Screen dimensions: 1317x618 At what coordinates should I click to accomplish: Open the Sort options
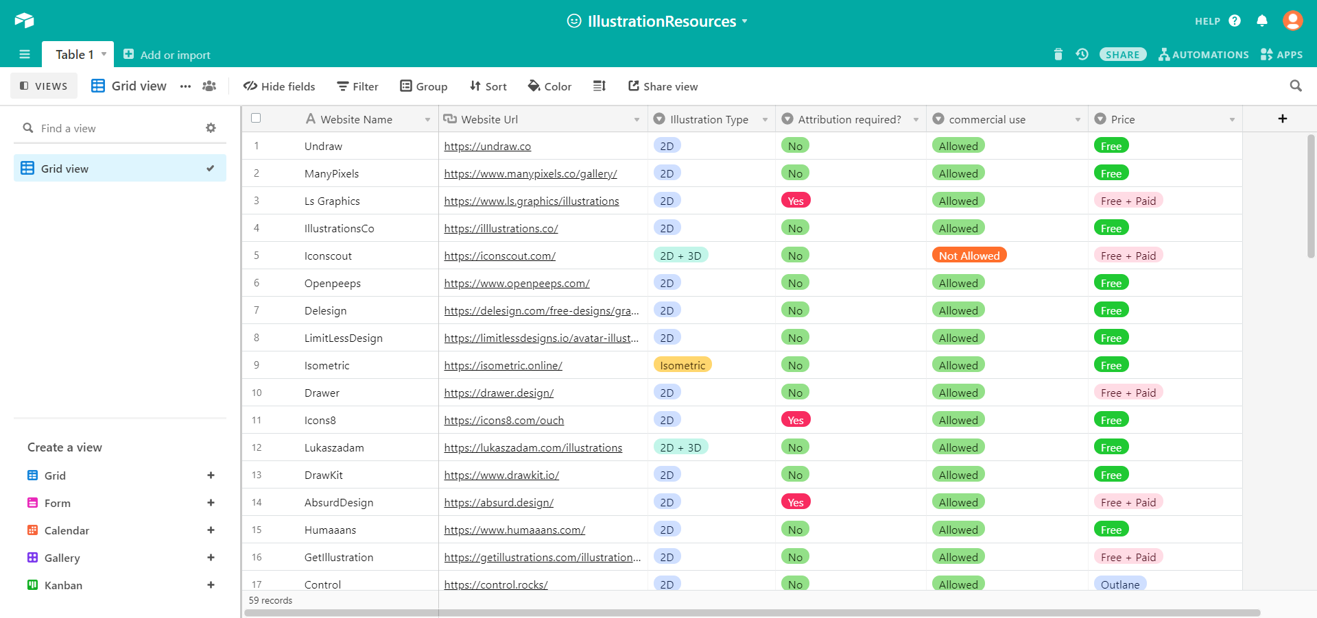click(488, 86)
